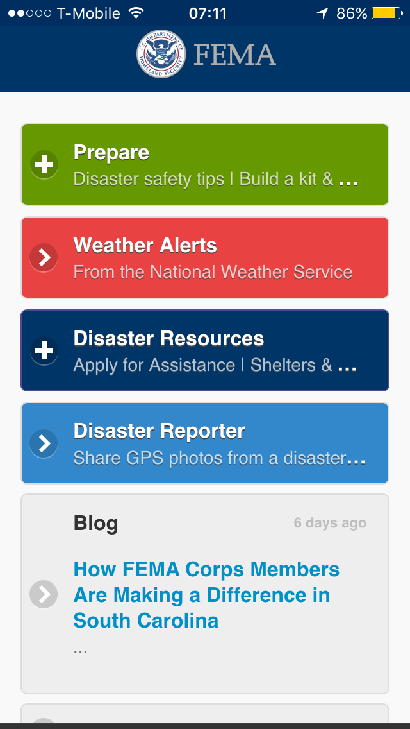Click the Weather Alerts arrow icon
Image resolution: width=410 pixels, height=729 pixels.
[x=44, y=258]
